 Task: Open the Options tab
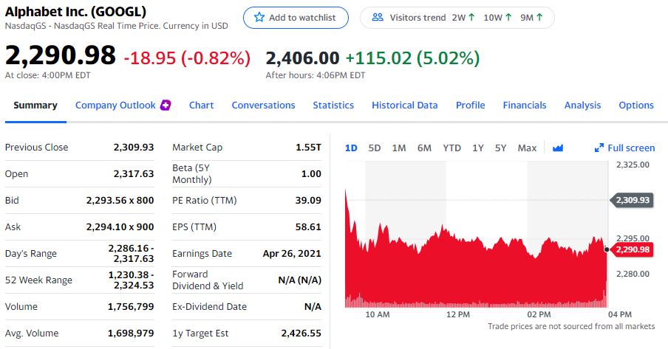click(x=636, y=106)
